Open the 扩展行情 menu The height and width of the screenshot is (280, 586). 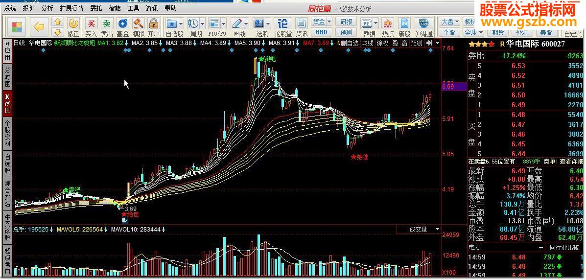[x=71, y=8]
